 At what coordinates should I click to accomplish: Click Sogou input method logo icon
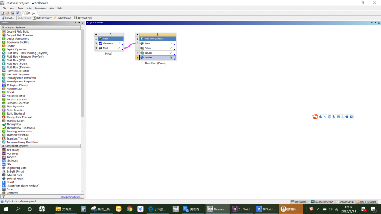click(x=315, y=117)
